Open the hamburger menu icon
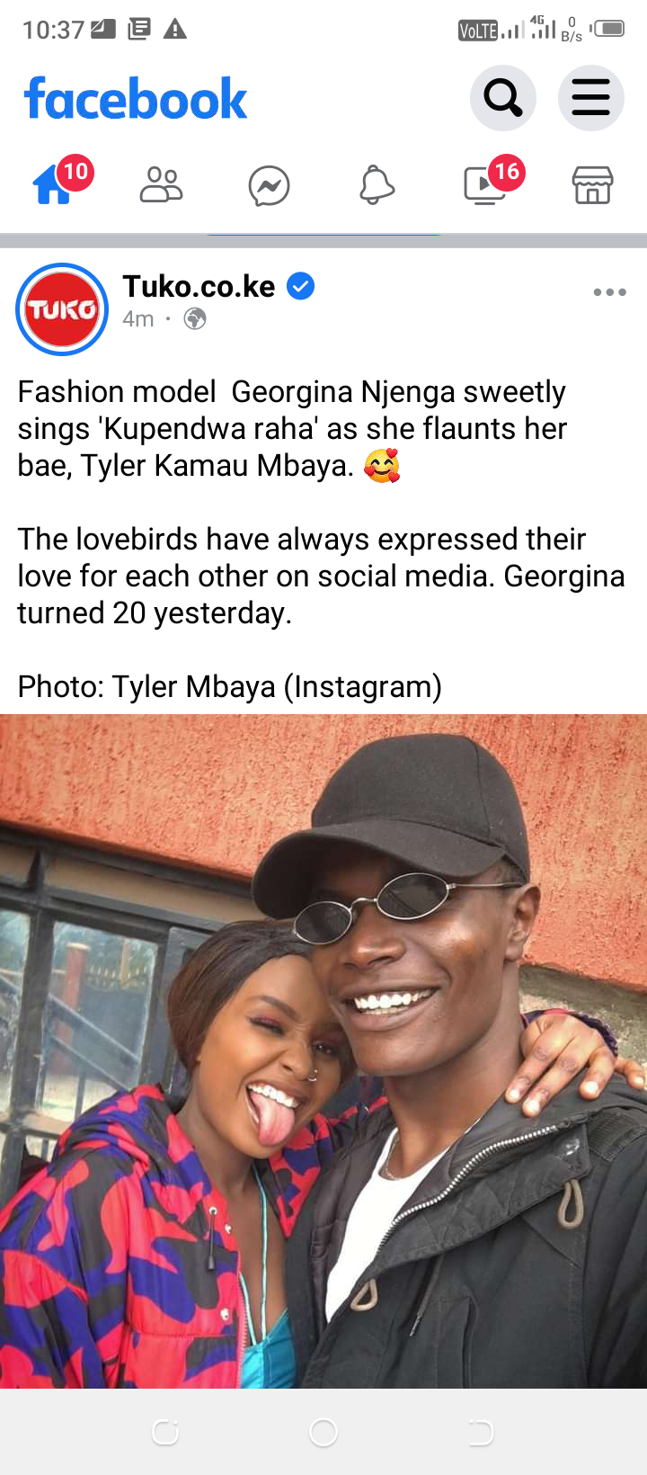Image resolution: width=647 pixels, height=1475 pixels. (x=591, y=98)
